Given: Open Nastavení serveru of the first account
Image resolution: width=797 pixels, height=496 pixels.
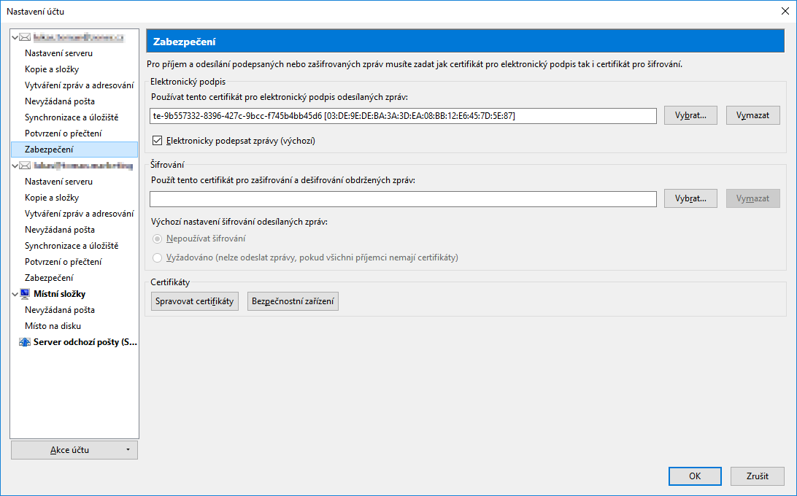Looking at the screenshot, I should pyautogui.click(x=58, y=53).
